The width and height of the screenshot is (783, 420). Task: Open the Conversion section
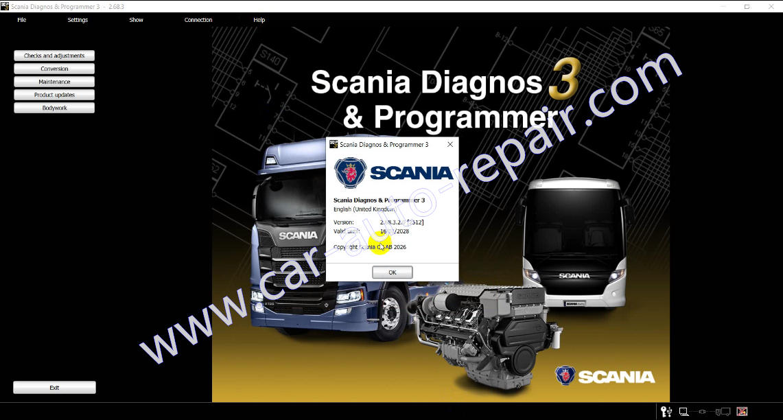point(54,69)
